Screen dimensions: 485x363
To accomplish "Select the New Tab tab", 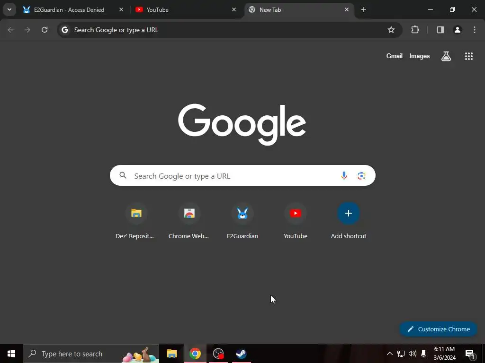I will pos(299,9).
